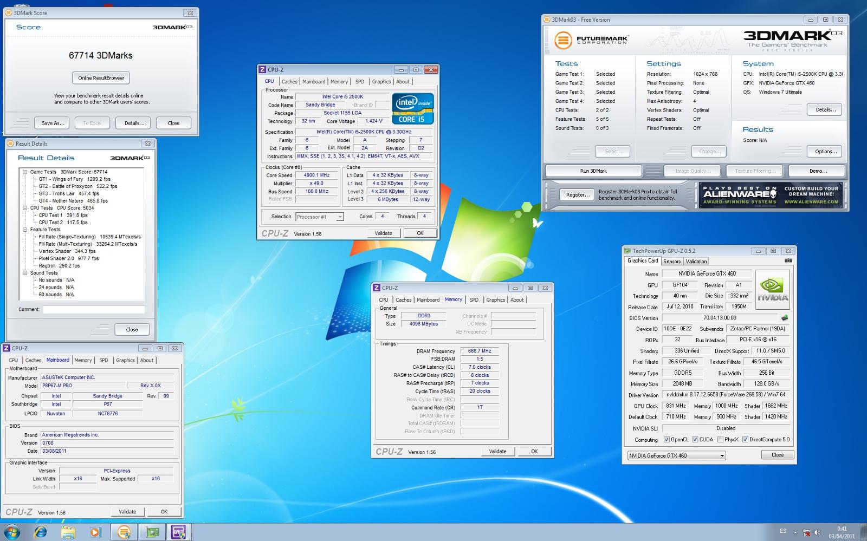This screenshot has height=541, width=867.
Task: Click Close button in GPU-Z
Action: 777,455
